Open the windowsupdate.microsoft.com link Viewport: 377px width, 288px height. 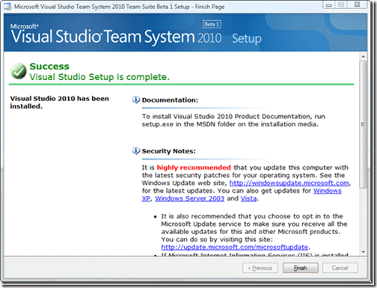(289, 183)
